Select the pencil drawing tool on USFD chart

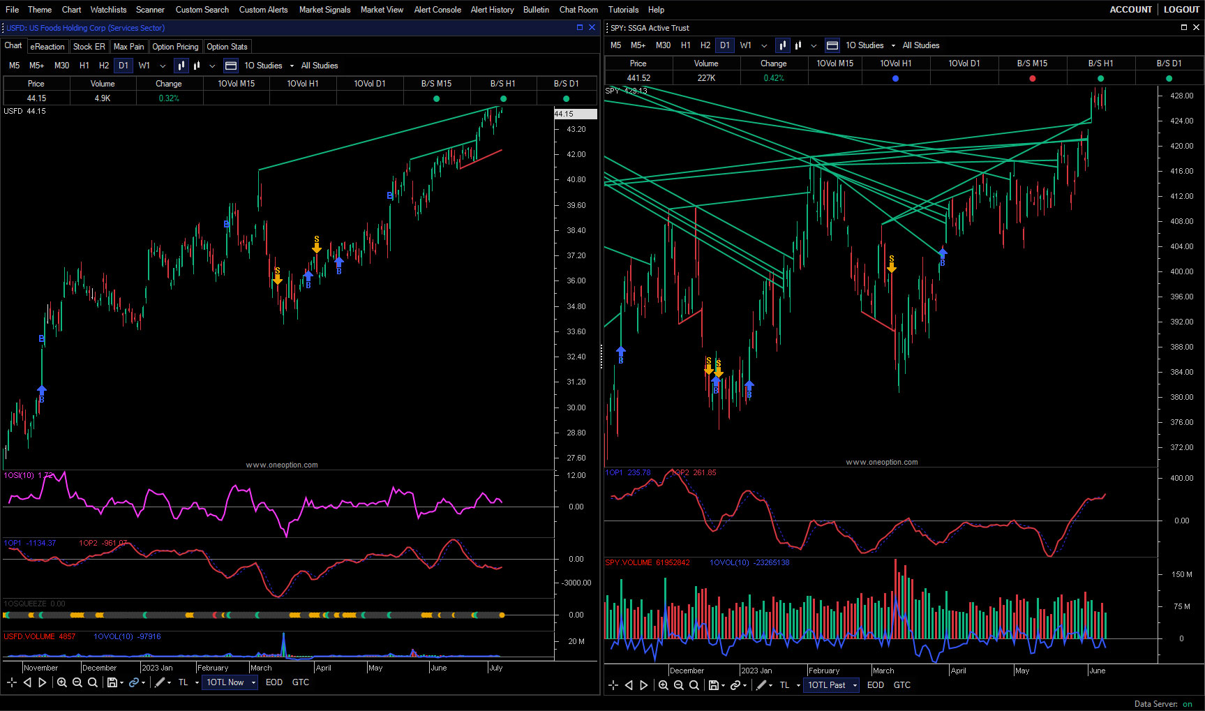(x=161, y=682)
